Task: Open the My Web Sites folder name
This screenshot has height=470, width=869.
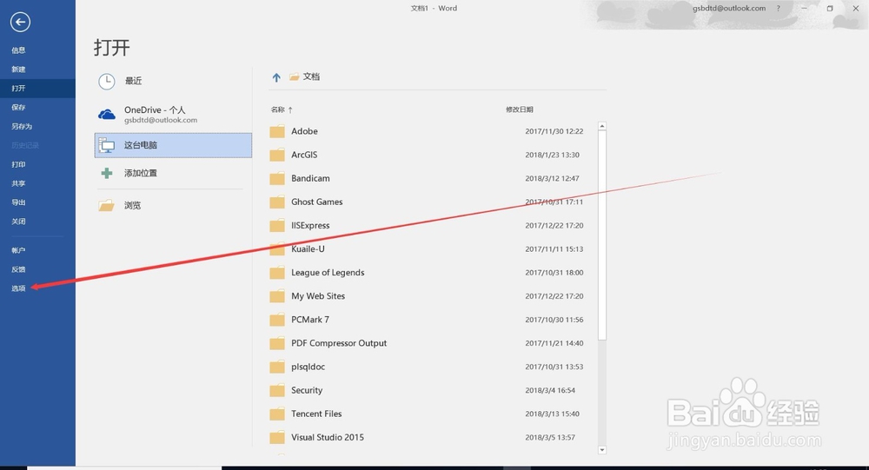Action: coord(318,296)
